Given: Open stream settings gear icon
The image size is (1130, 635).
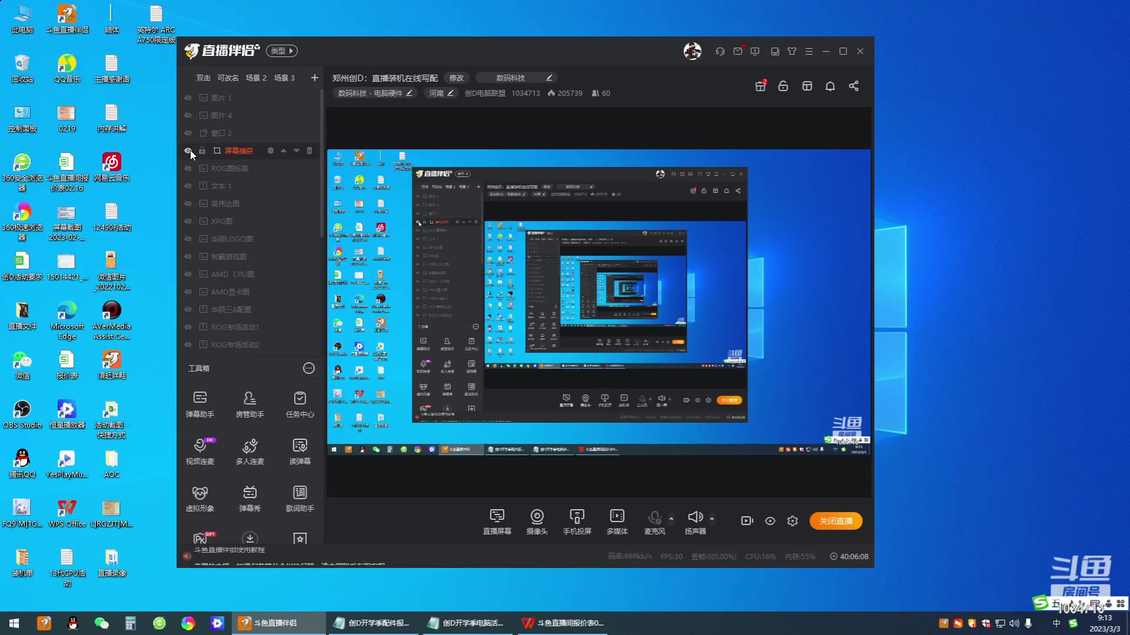Looking at the screenshot, I should pyautogui.click(x=793, y=521).
